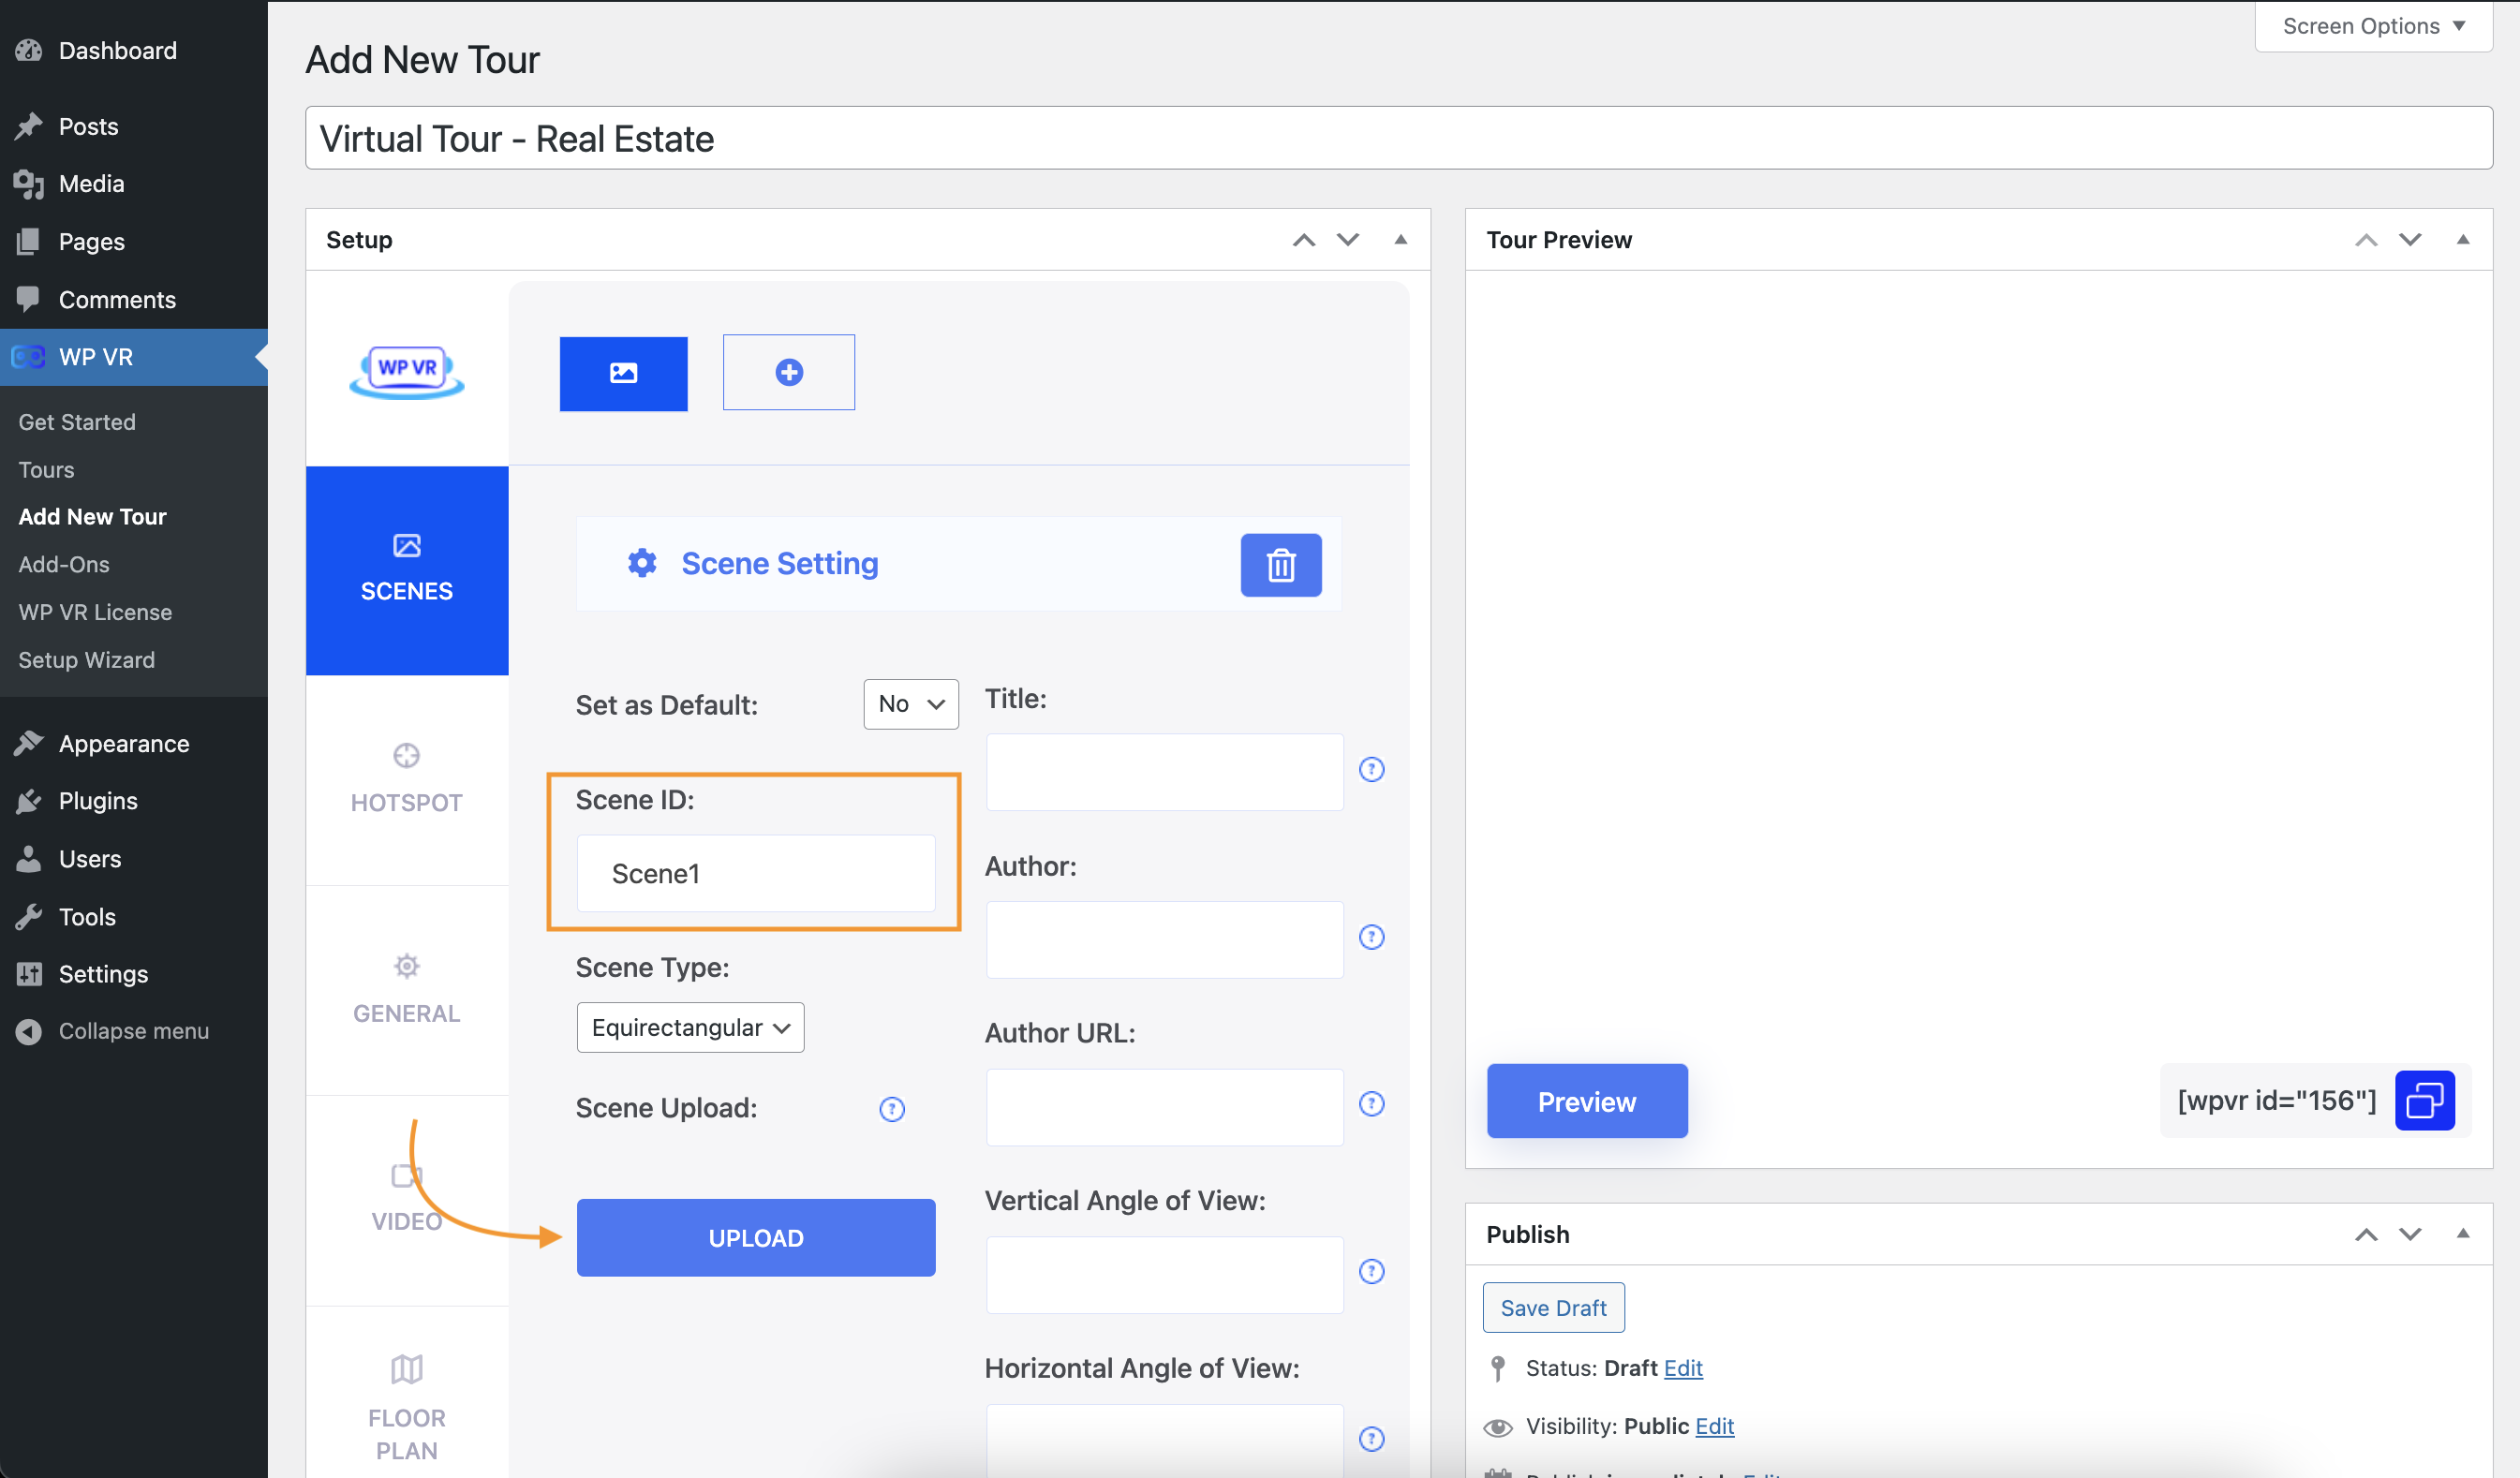The height and width of the screenshot is (1478, 2520).
Task: Select Add-Ons menu item in sidebar
Action: click(x=64, y=563)
